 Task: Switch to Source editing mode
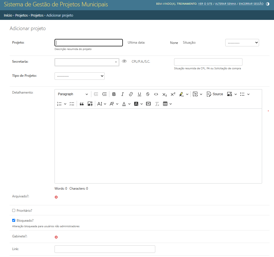point(215,94)
